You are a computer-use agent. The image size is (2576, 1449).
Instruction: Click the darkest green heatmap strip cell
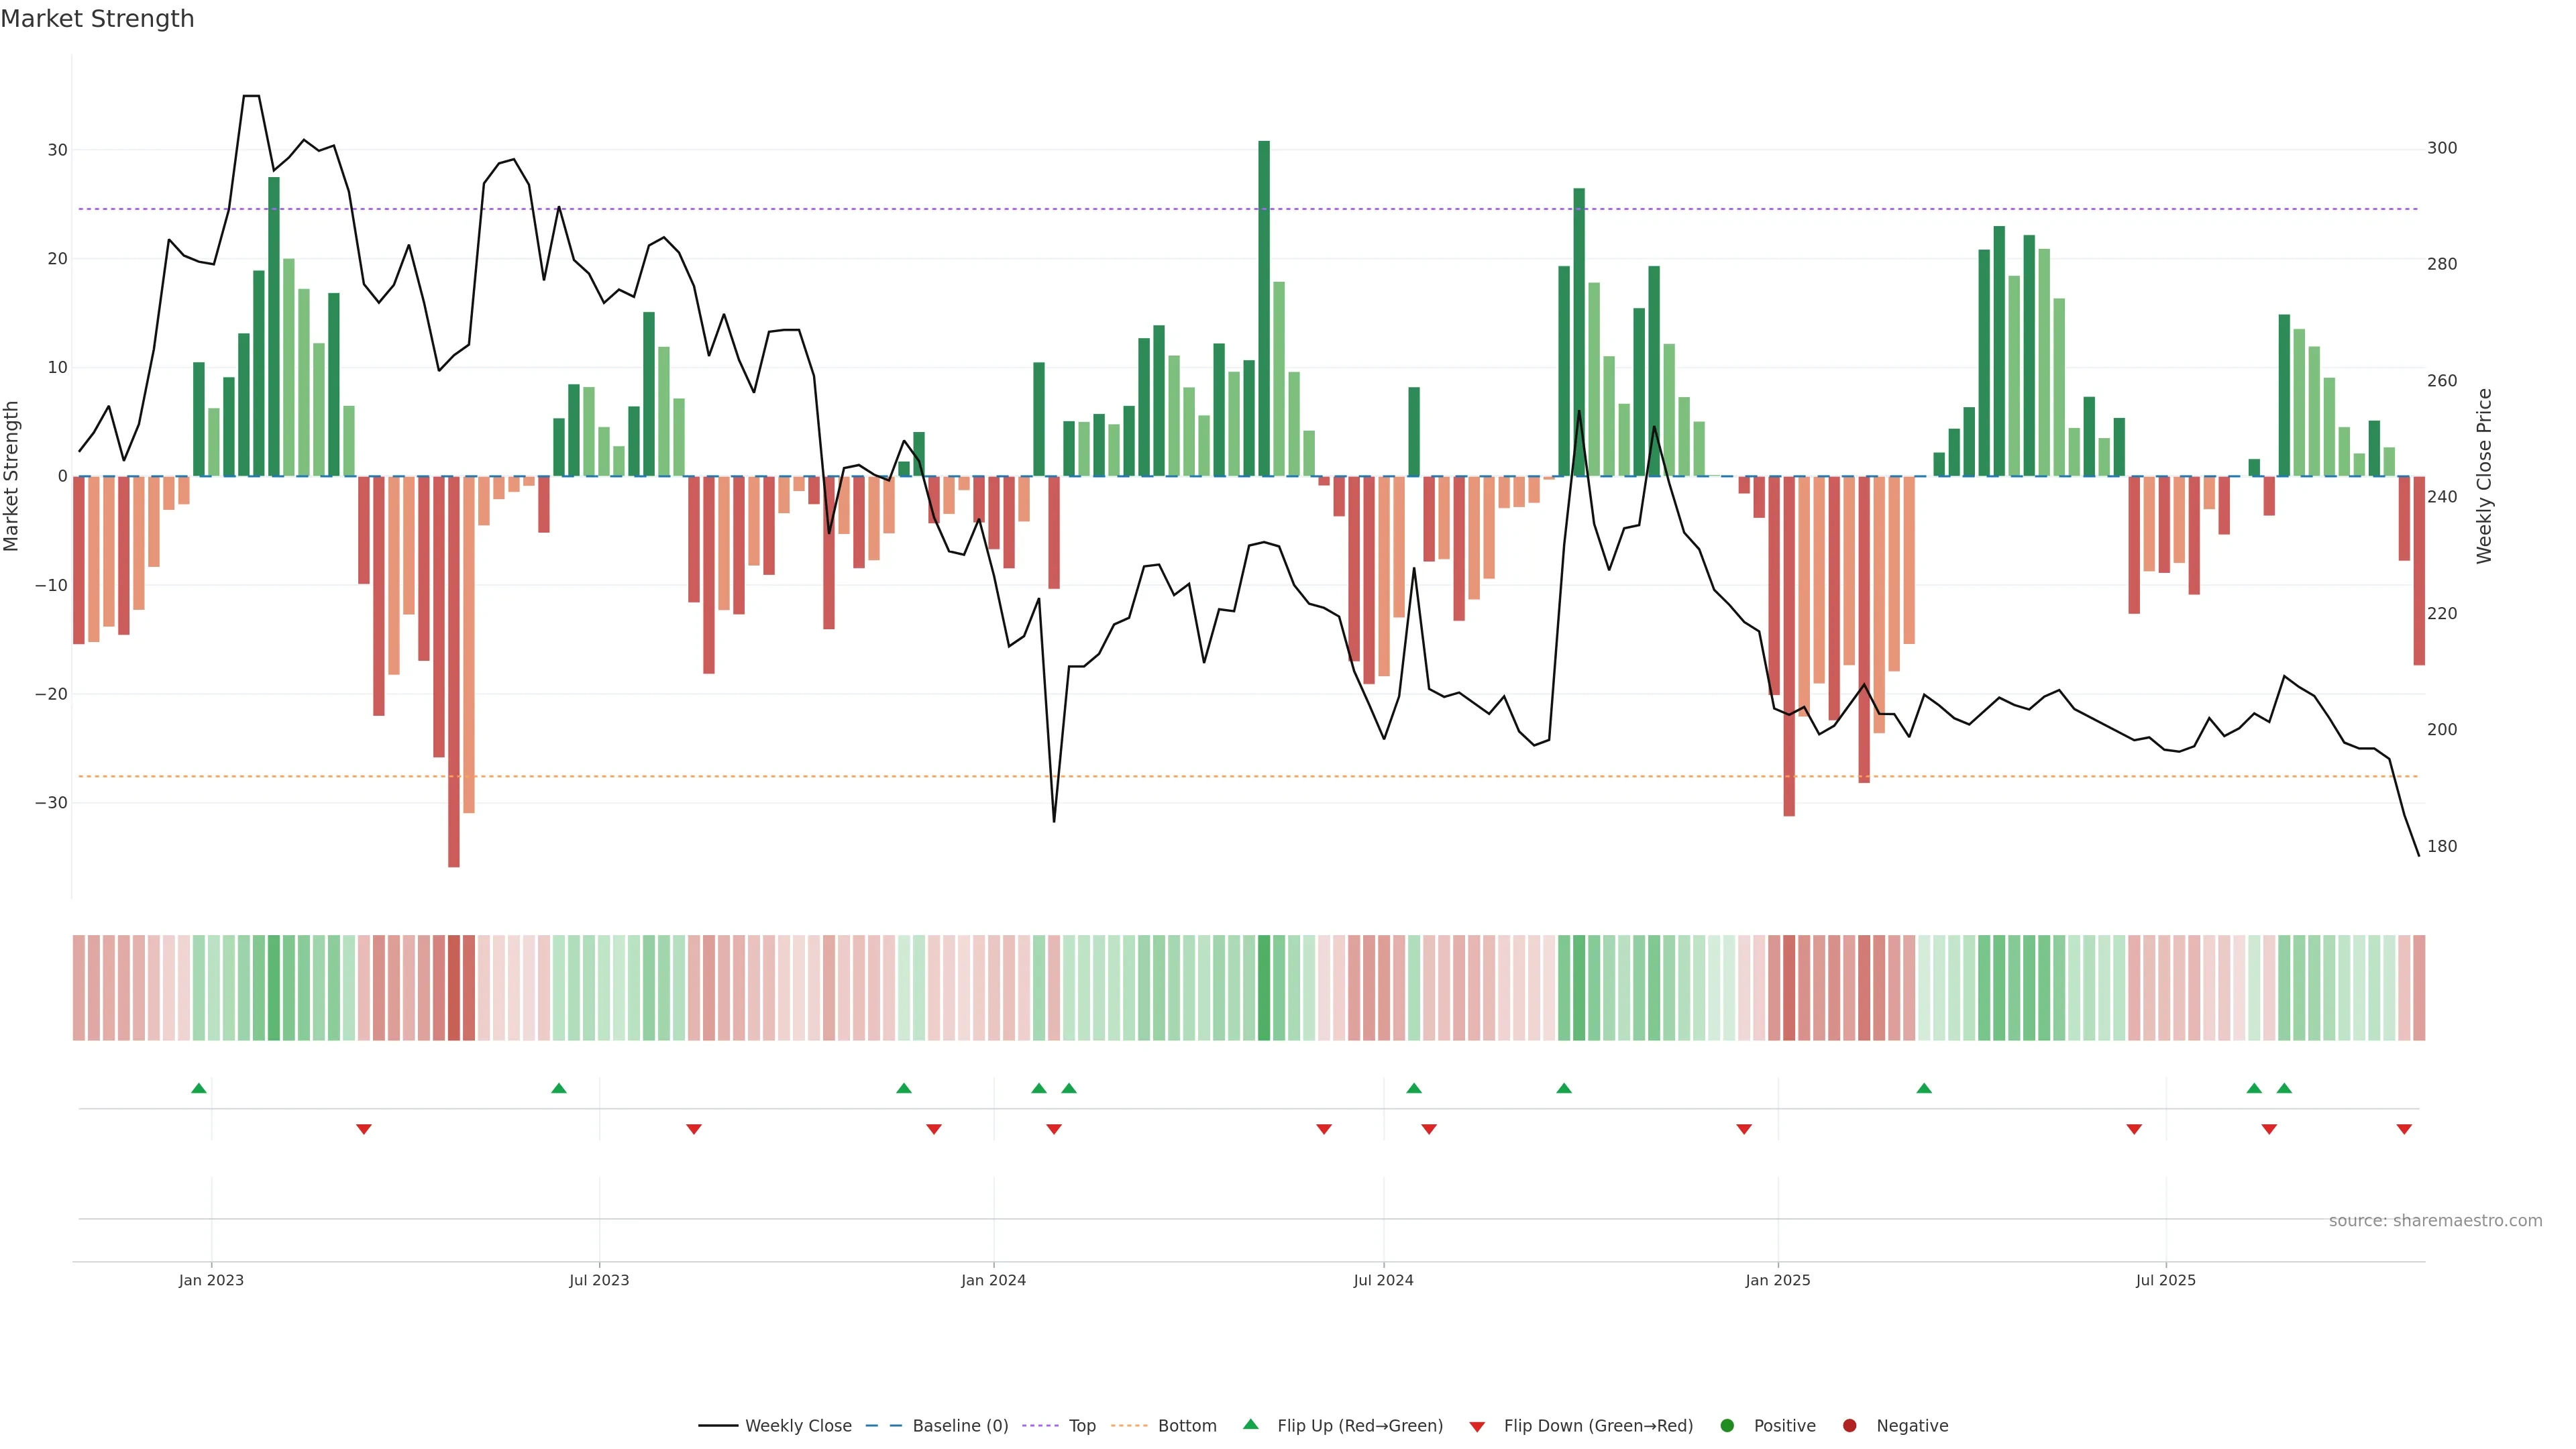point(1264,988)
